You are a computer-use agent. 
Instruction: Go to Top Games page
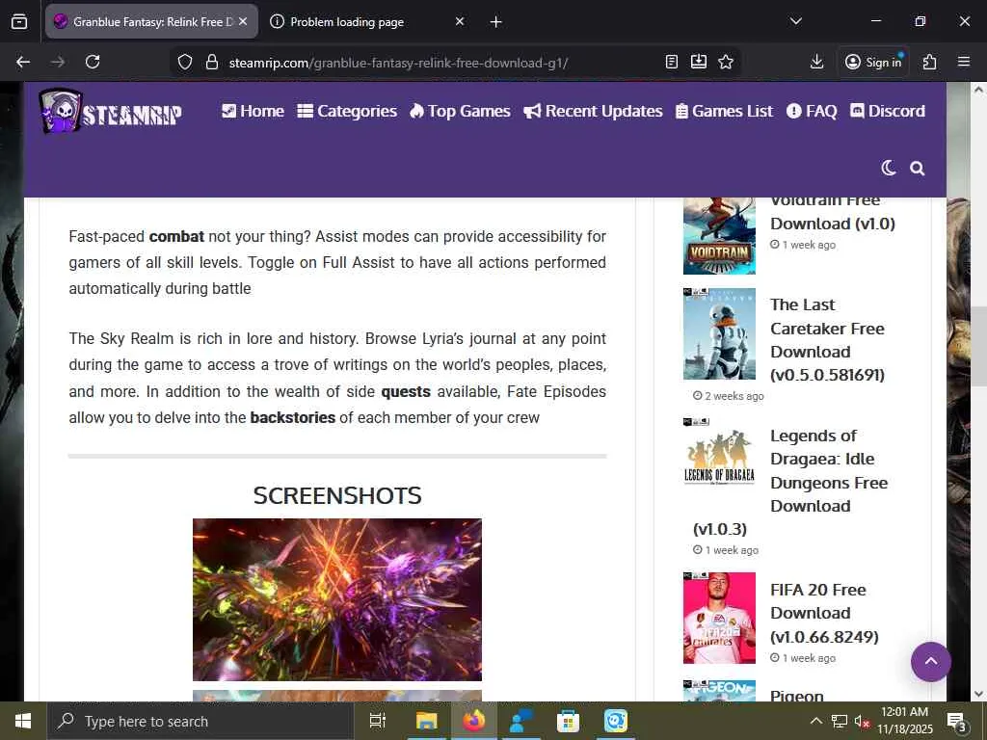pos(460,112)
